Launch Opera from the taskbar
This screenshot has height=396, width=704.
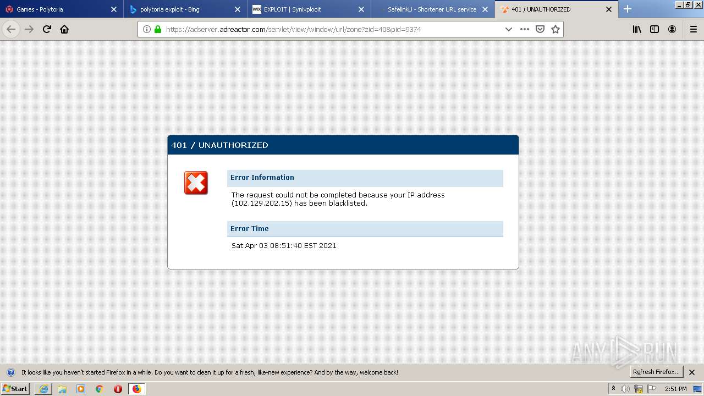click(x=118, y=389)
